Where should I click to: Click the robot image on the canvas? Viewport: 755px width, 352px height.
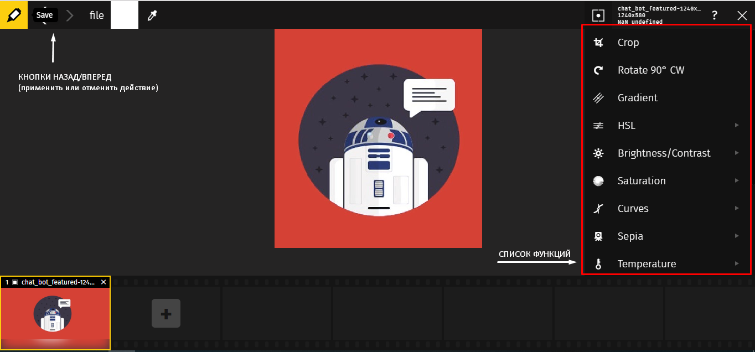click(x=379, y=138)
